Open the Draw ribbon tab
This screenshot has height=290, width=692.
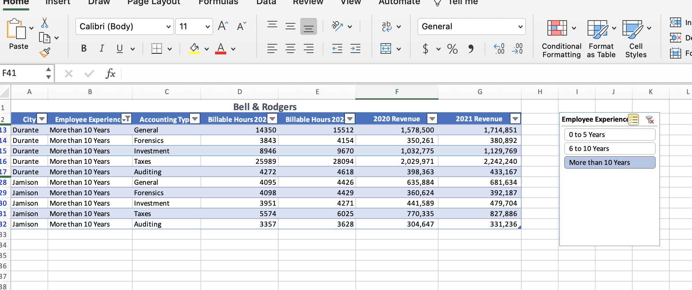tap(99, 2)
